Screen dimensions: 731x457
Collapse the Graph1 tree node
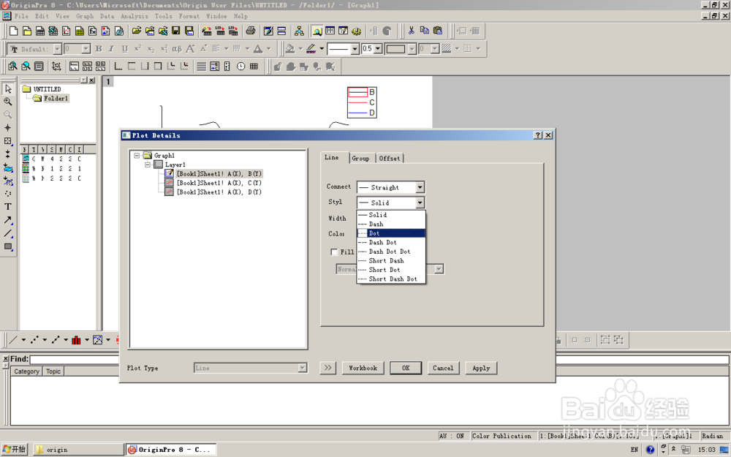137,155
